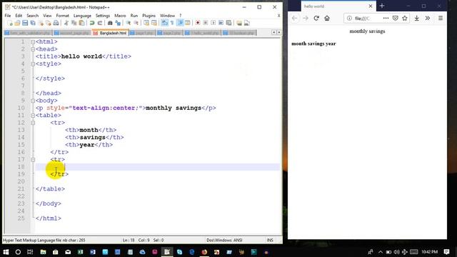Click the Synchronize Vertical Scrolling icon
The height and width of the screenshot is (257, 457).
coord(146,23)
